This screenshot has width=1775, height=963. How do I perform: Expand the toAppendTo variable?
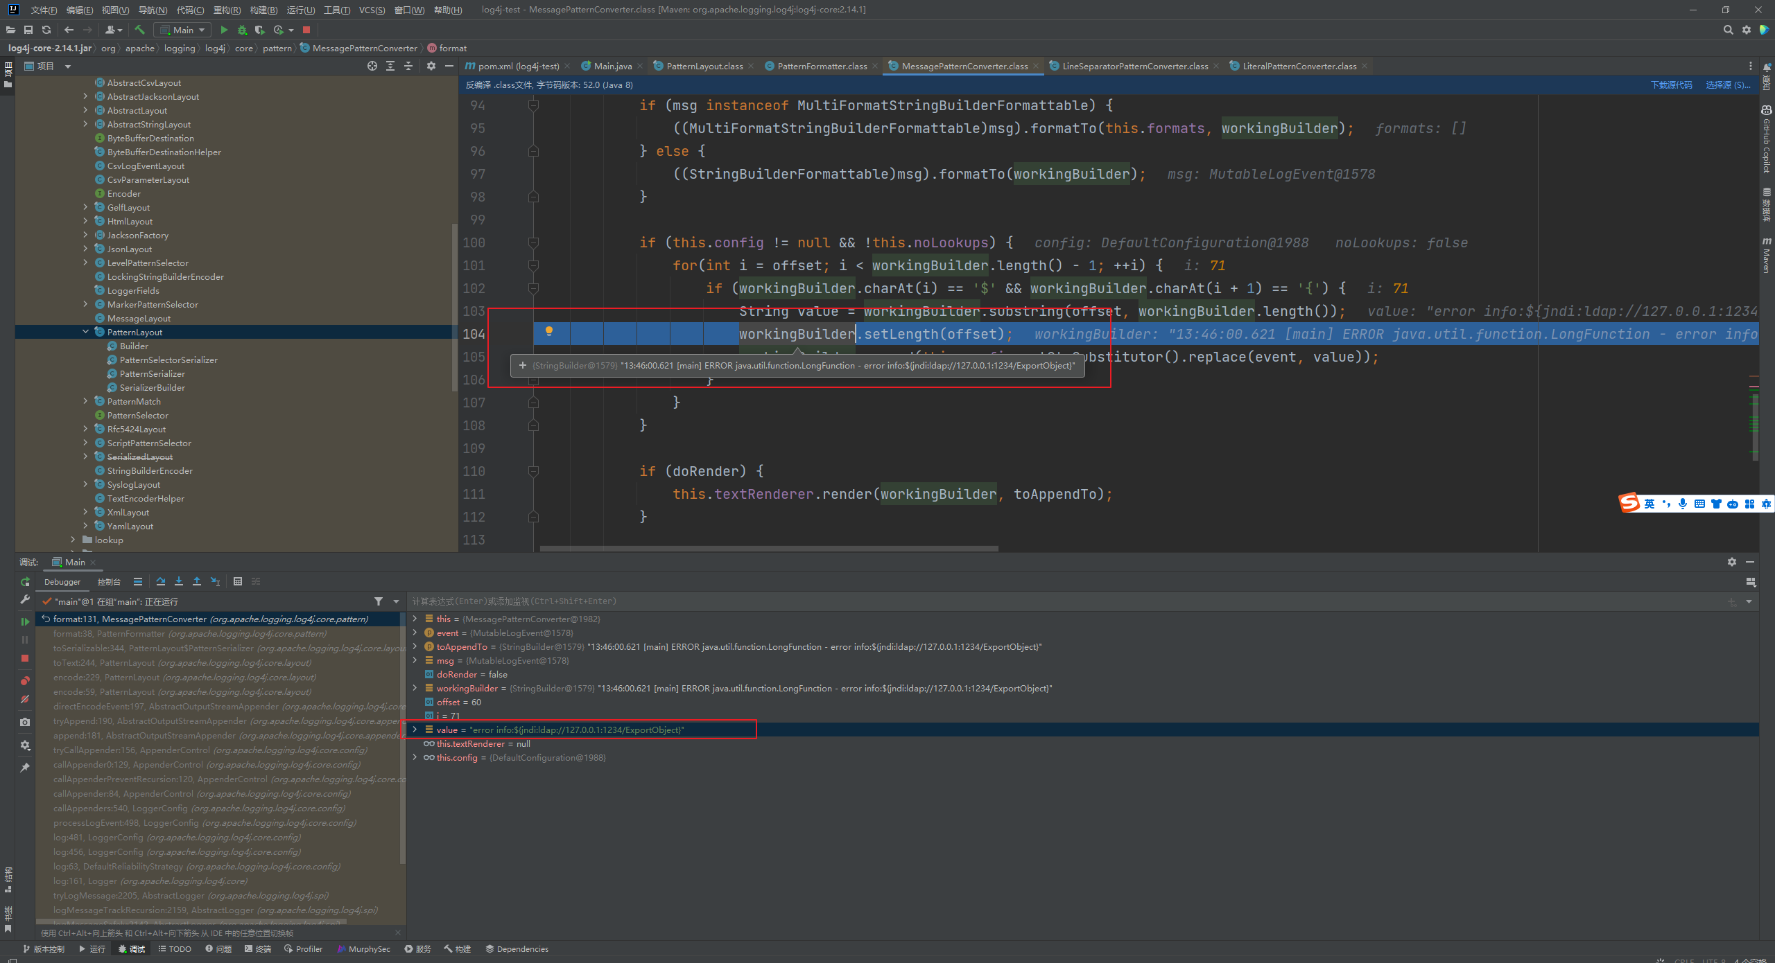point(415,646)
